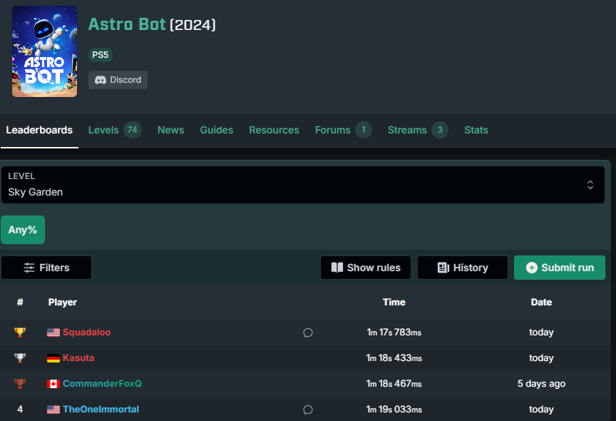The width and height of the screenshot is (616, 421).
Task: Open the Levels tab
Action: click(103, 130)
